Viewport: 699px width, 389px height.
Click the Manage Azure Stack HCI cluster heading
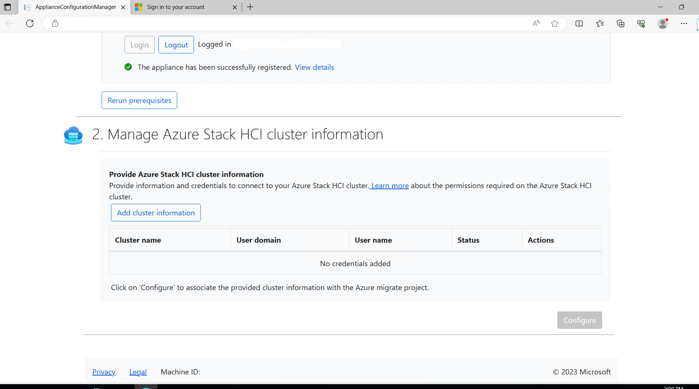pyautogui.click(x=238, y=134)
